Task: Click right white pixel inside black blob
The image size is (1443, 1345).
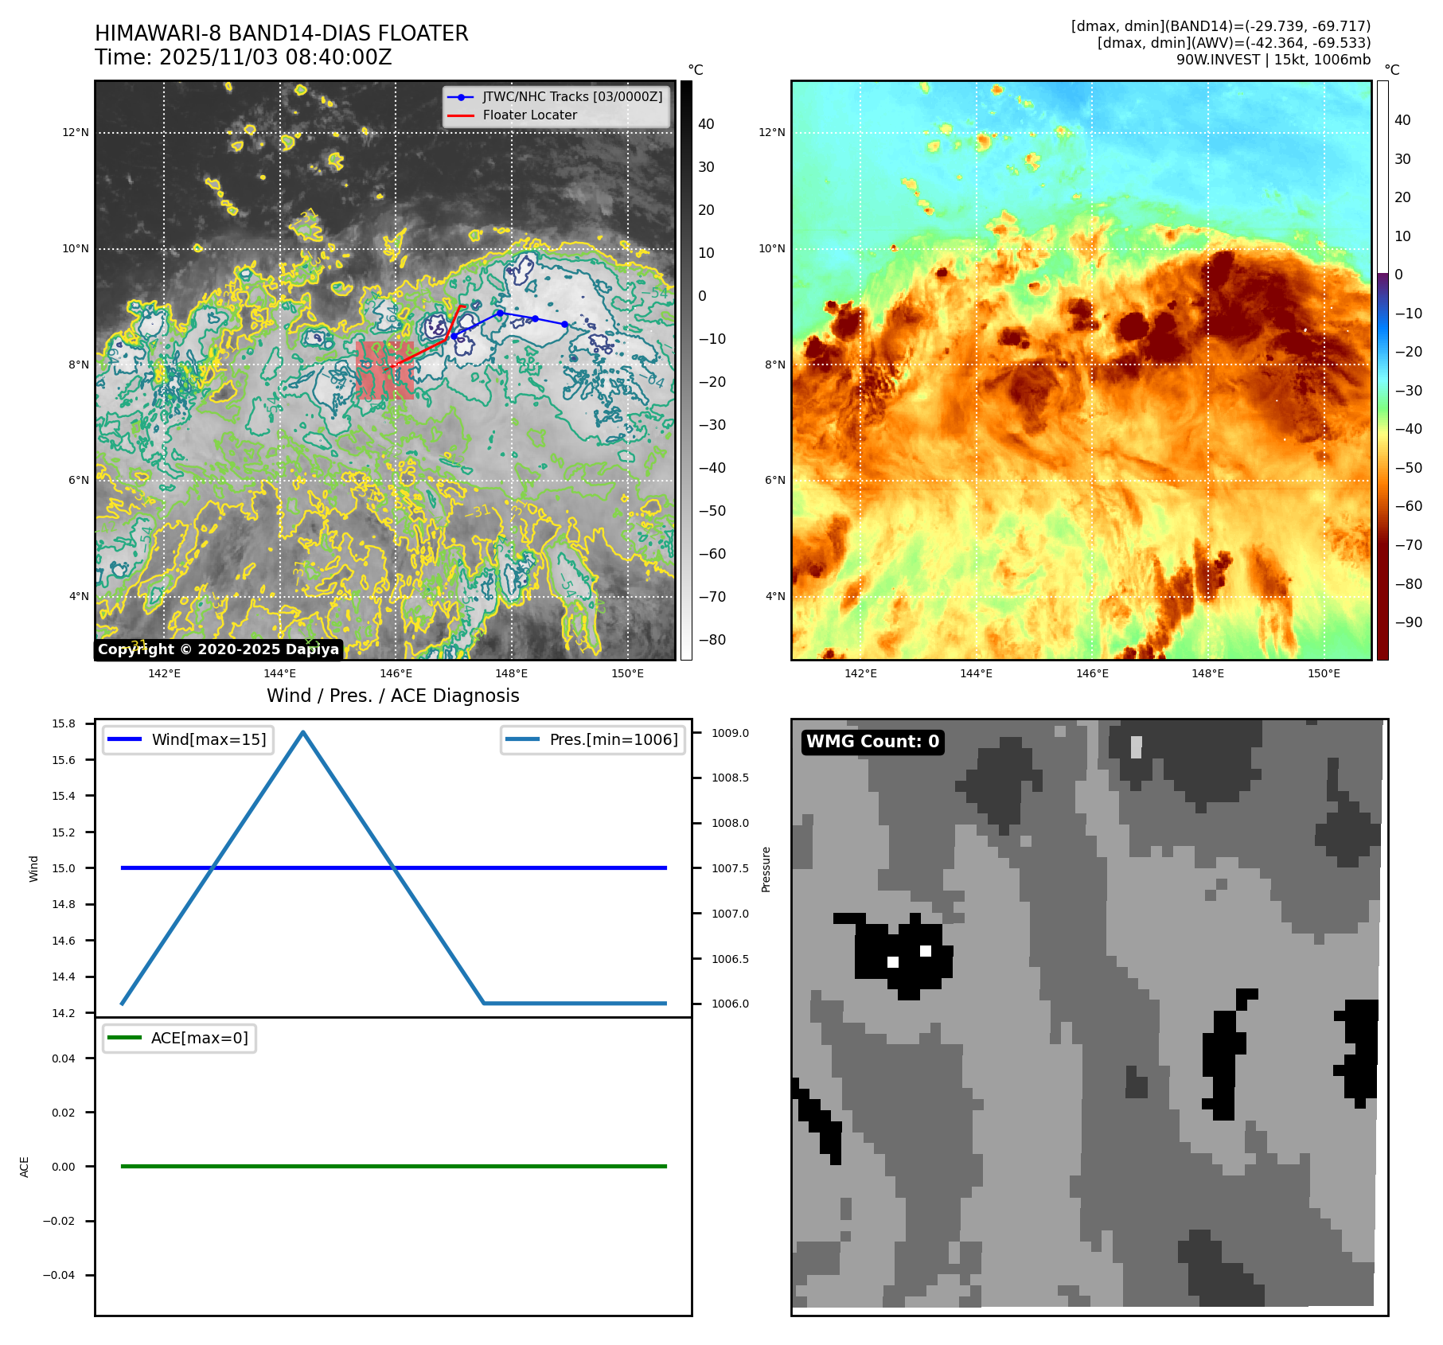Action: point(925,951)
